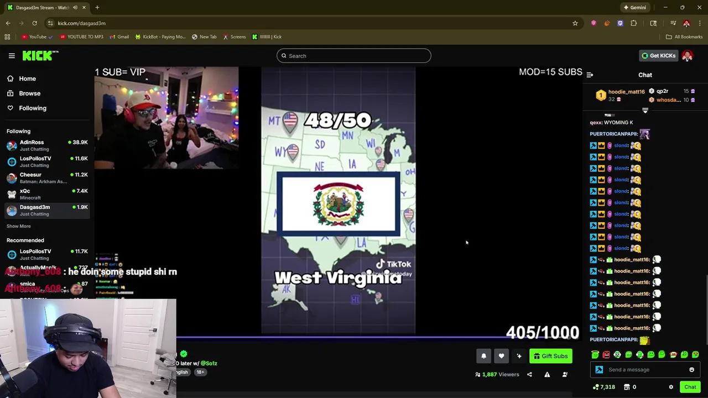Open the hamburger sidebar menu

12,56
